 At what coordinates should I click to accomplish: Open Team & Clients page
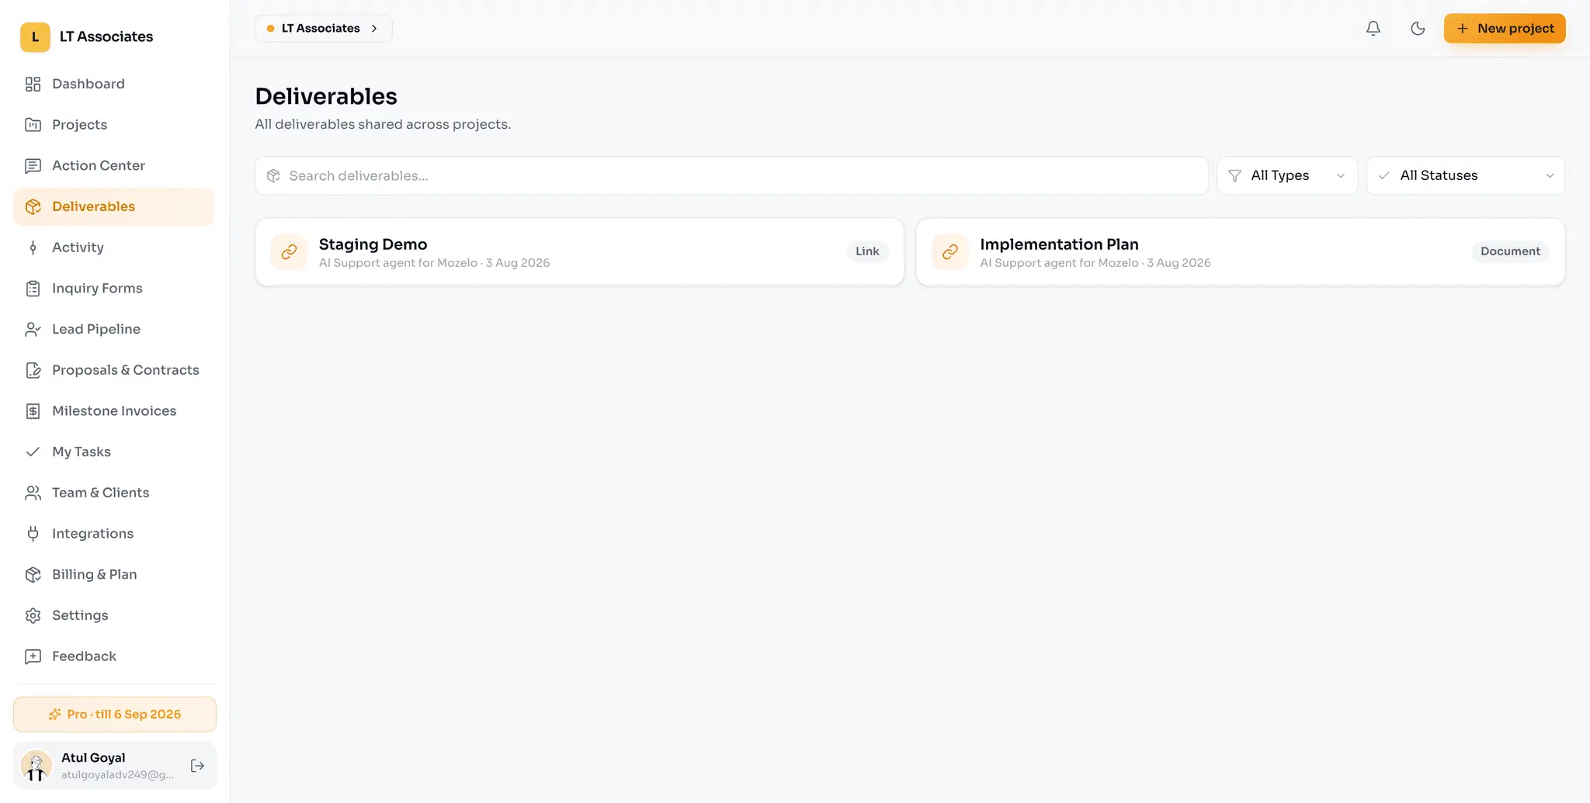114,493
